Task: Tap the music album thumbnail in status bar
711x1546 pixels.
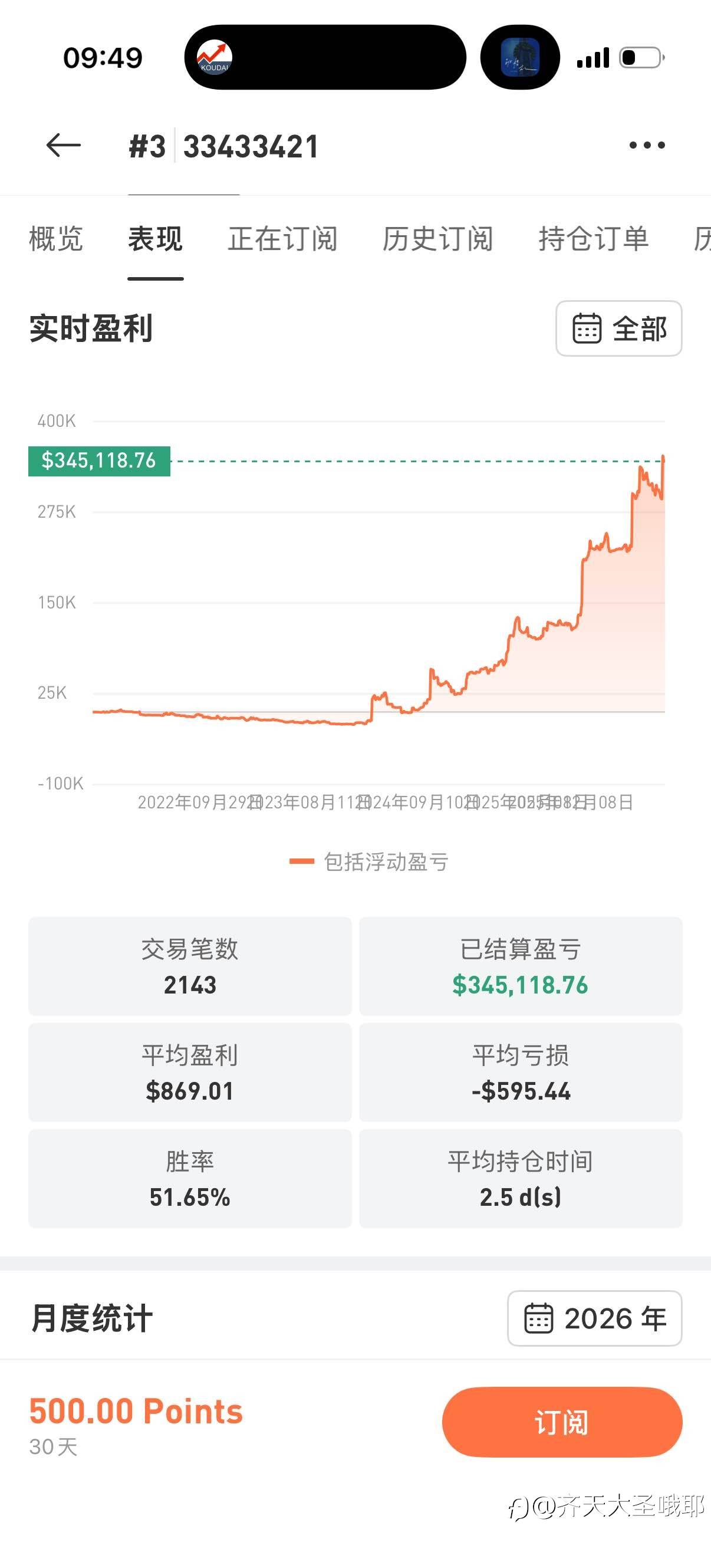Action: 519,58
